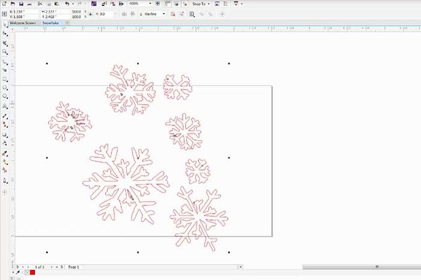Choose the Ellipse tool in the toolbox
This screenshot has width=421, height=280.
point(5,88)
